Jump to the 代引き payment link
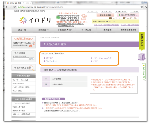This screenshot has width=150, height=124. pyautogui.click(x=95, y=61)
